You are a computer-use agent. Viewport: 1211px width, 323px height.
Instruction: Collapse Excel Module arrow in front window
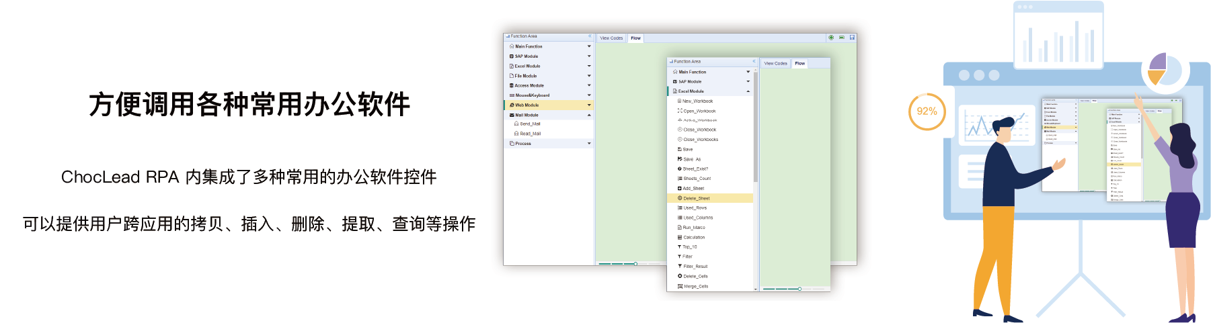[x=748, y=91]
